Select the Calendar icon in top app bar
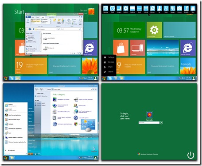 click(105, 8)
